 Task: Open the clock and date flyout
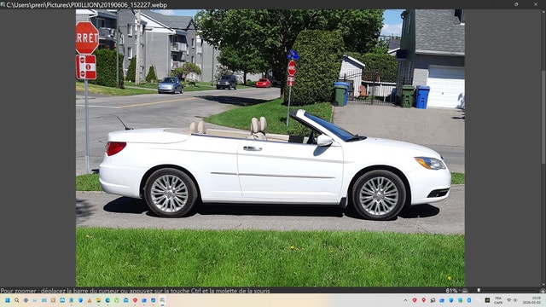[x=531, y=300]
